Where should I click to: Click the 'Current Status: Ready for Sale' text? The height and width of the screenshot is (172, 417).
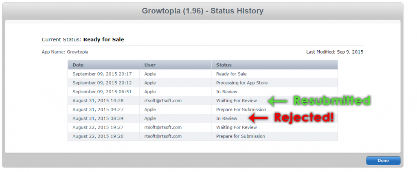tap(83, 40)
